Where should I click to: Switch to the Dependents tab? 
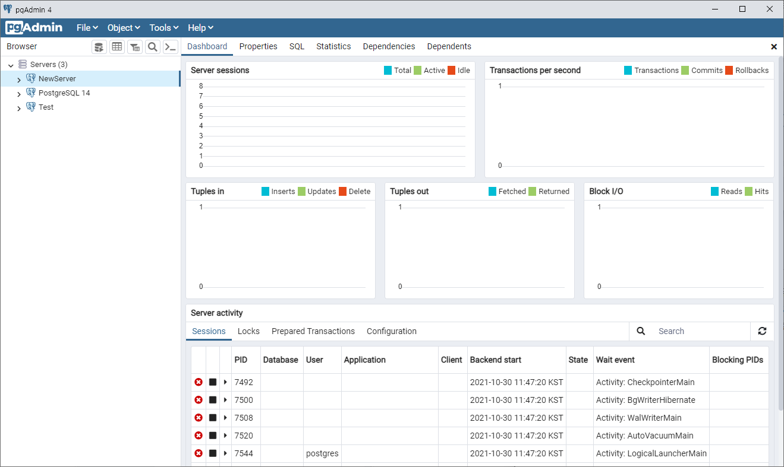click(x=449, y=46)
